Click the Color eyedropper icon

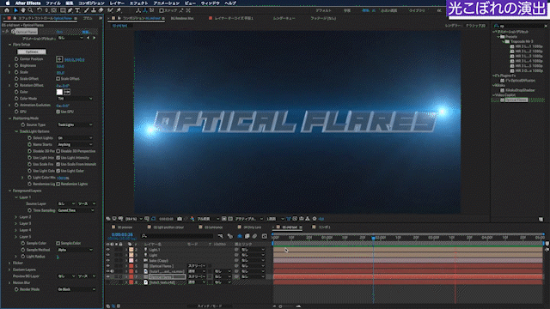point(67,92)
